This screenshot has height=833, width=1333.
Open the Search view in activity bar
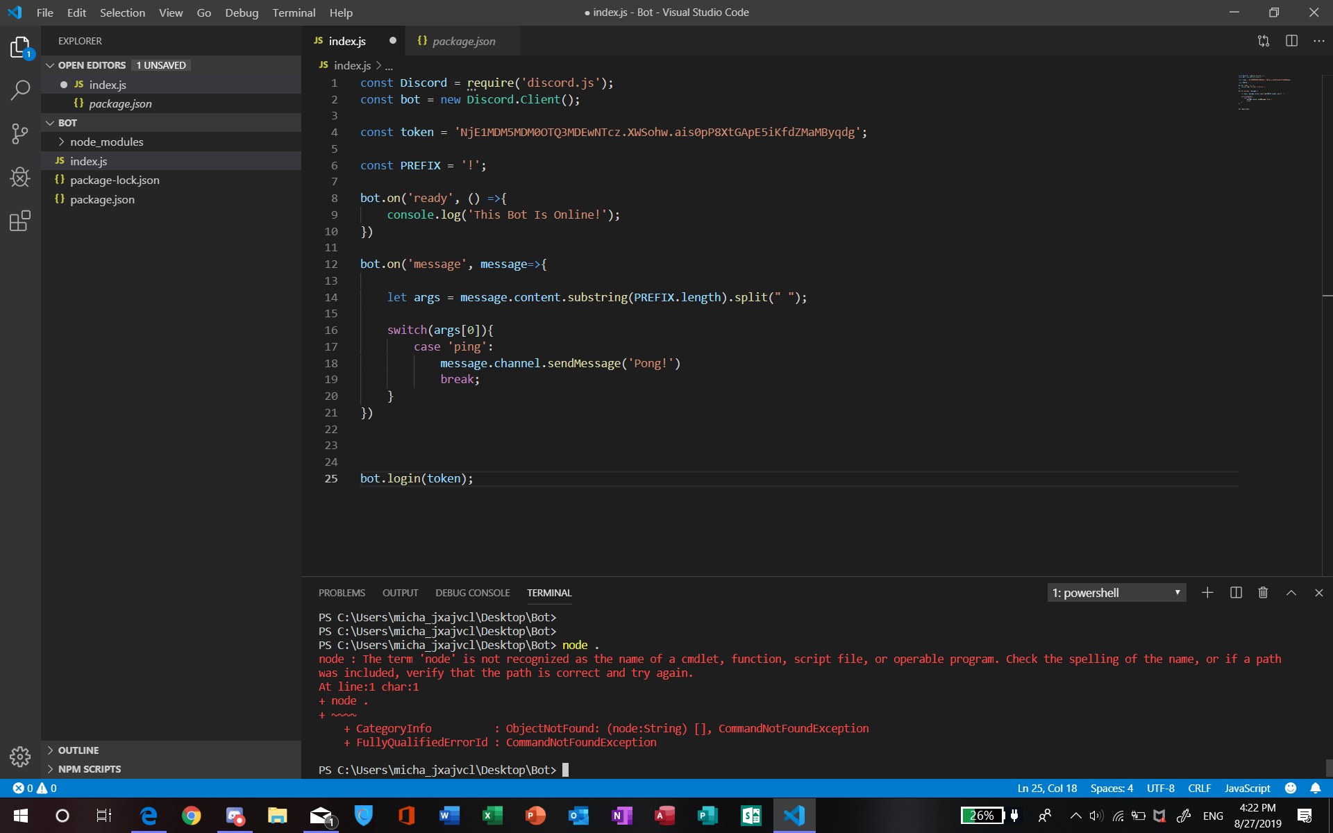point(20,90)
